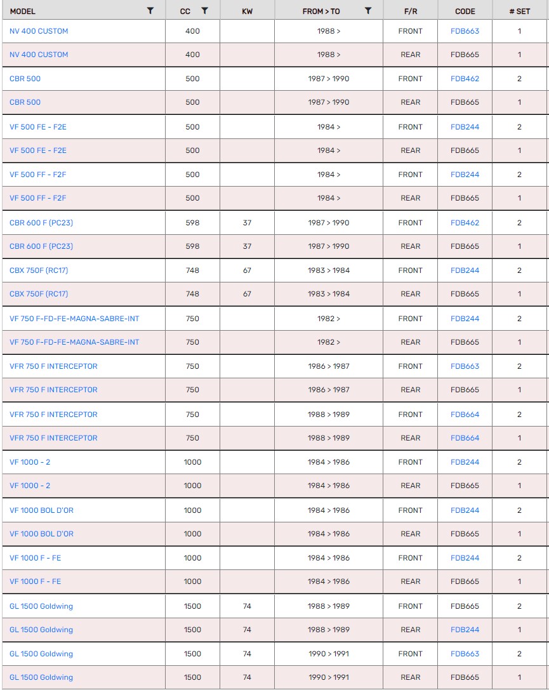Screen dimensions: 549x690
Task: Click the F/R column header
Action: pos(411,11)
